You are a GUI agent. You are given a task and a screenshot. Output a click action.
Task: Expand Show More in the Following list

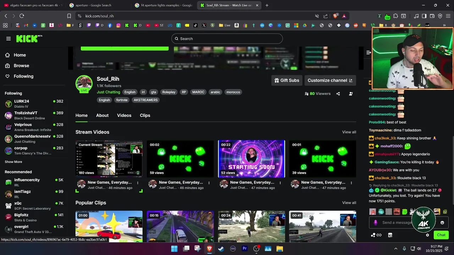pos(13,162)
